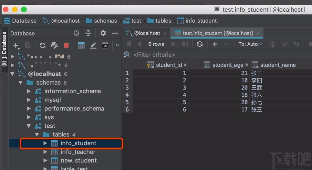Hide the Database panel with minus icon
312x170 pixels.
coord(115,33)
